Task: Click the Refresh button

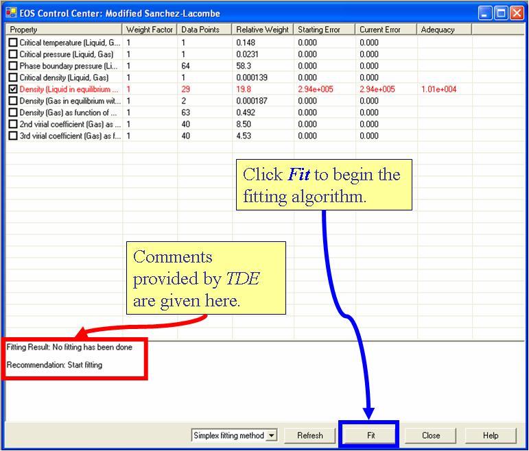Action: [x=309, y=435]
